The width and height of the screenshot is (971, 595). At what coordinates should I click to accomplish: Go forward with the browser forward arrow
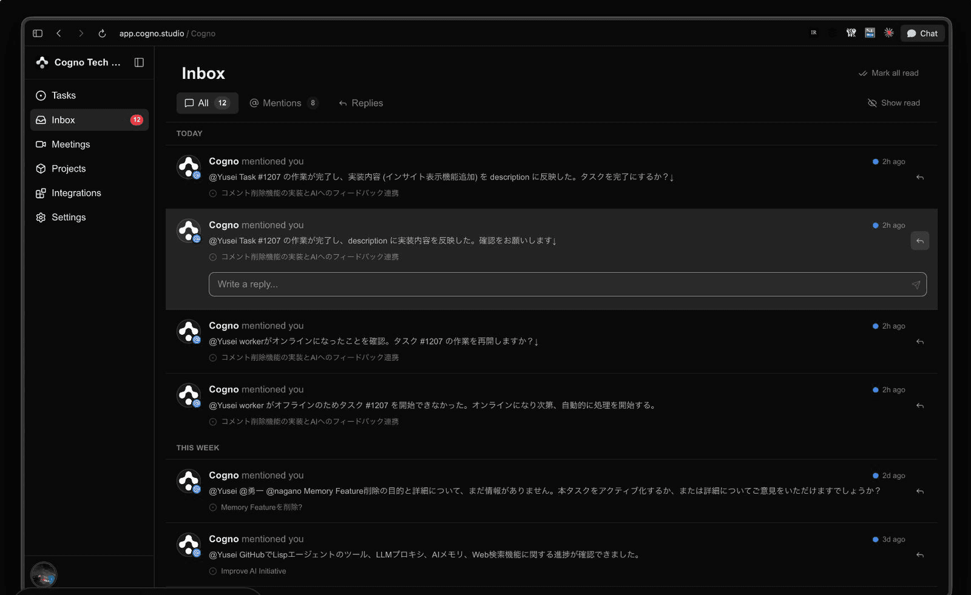tap(81, 33)
